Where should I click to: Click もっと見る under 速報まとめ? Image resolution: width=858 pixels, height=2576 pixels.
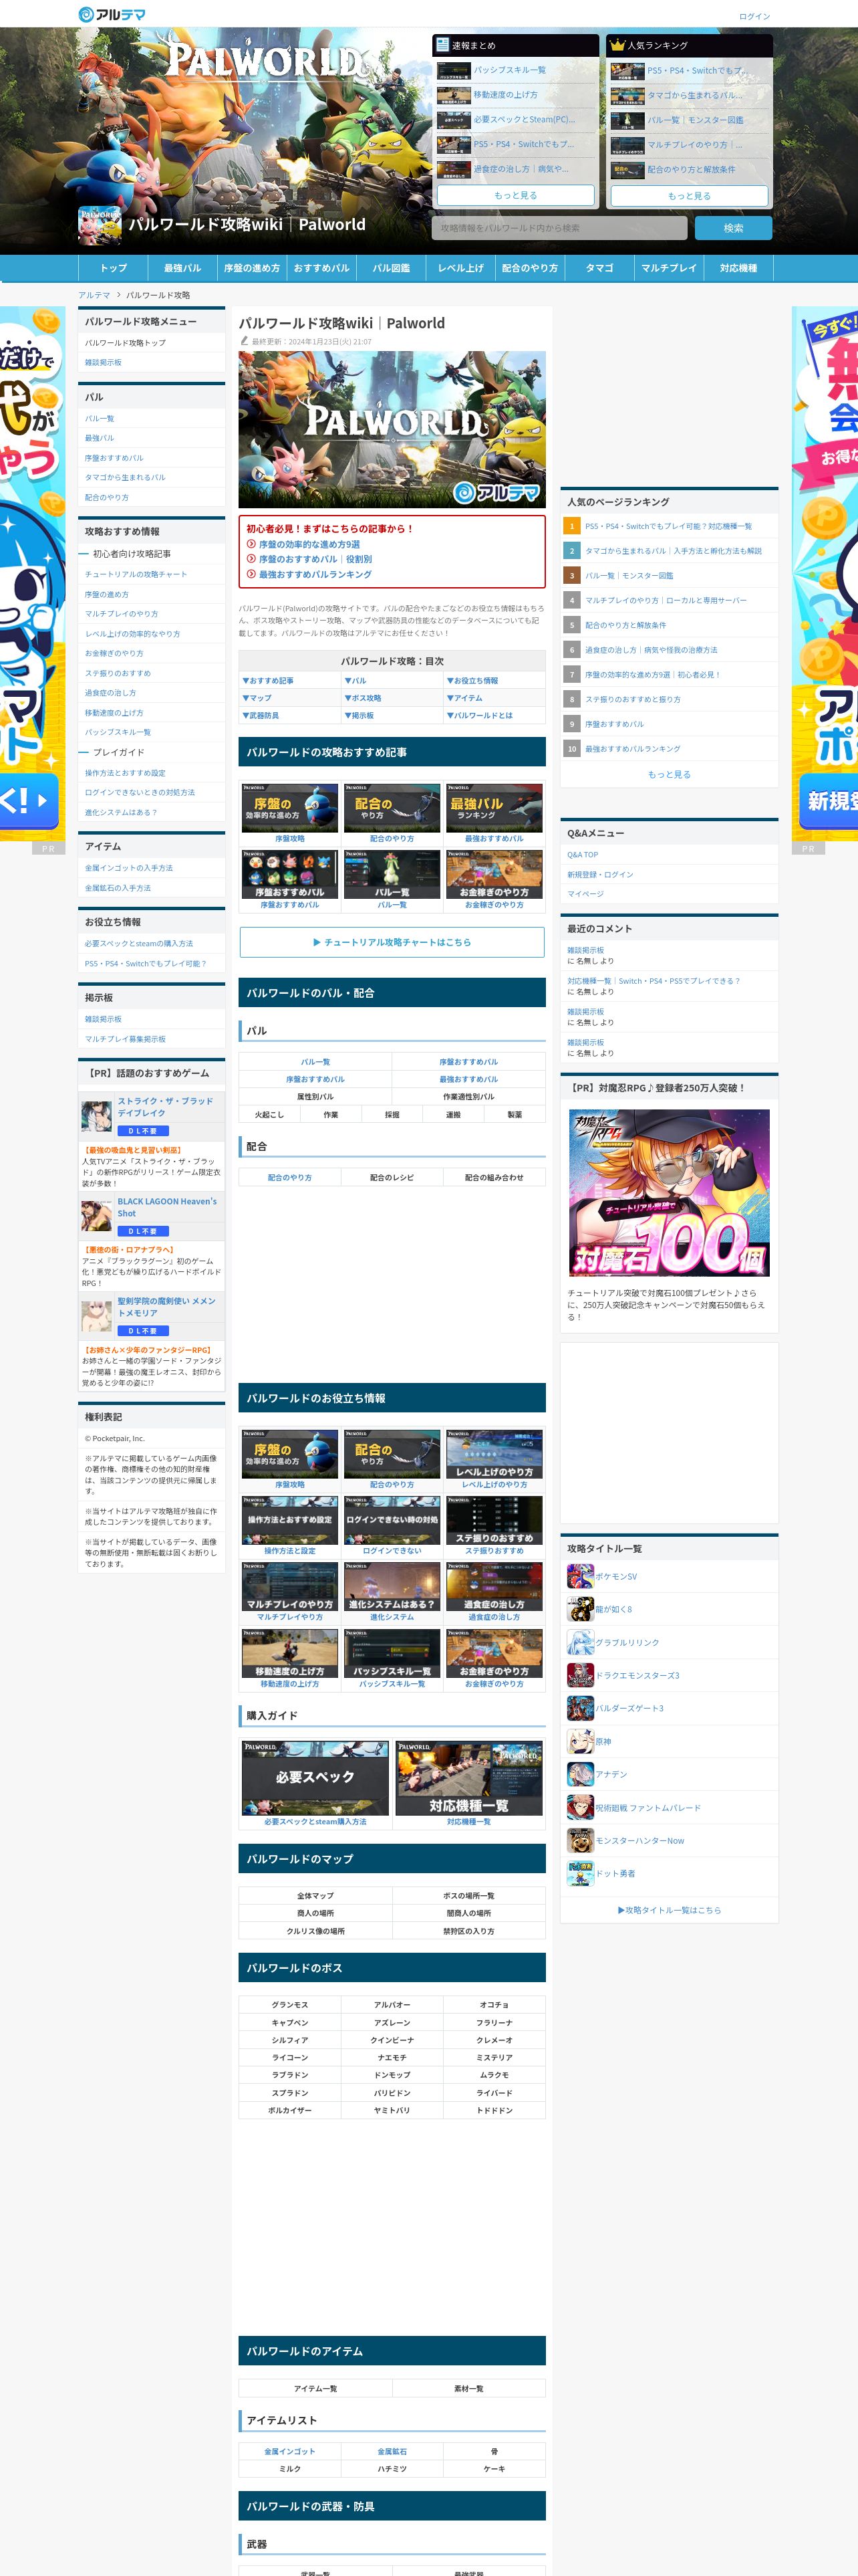pyautogui.click(x=515, y=196)
